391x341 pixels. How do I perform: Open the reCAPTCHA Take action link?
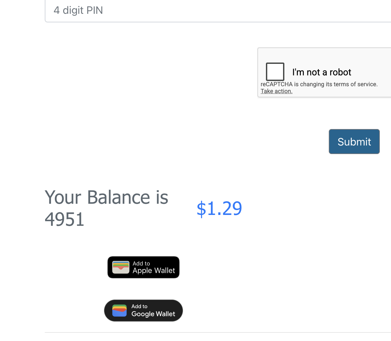point(276,91)
